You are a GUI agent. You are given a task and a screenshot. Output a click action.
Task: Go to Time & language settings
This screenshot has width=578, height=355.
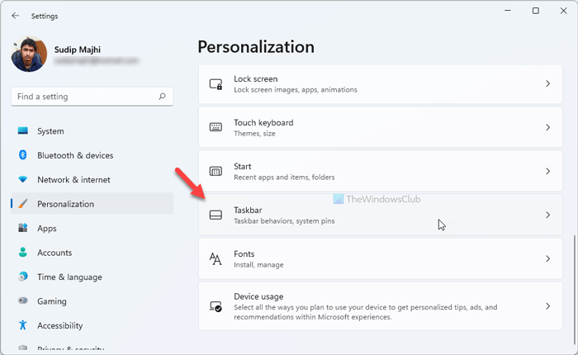click(x=69, y=277)
